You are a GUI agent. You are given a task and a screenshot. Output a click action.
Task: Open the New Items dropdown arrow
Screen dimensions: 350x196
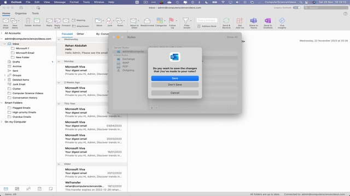19,21
